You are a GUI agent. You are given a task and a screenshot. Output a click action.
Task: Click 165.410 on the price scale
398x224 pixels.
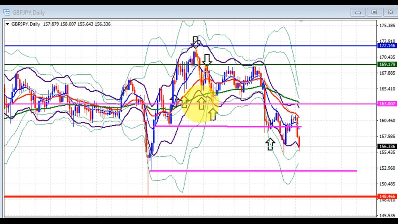[x=387, y=89]
